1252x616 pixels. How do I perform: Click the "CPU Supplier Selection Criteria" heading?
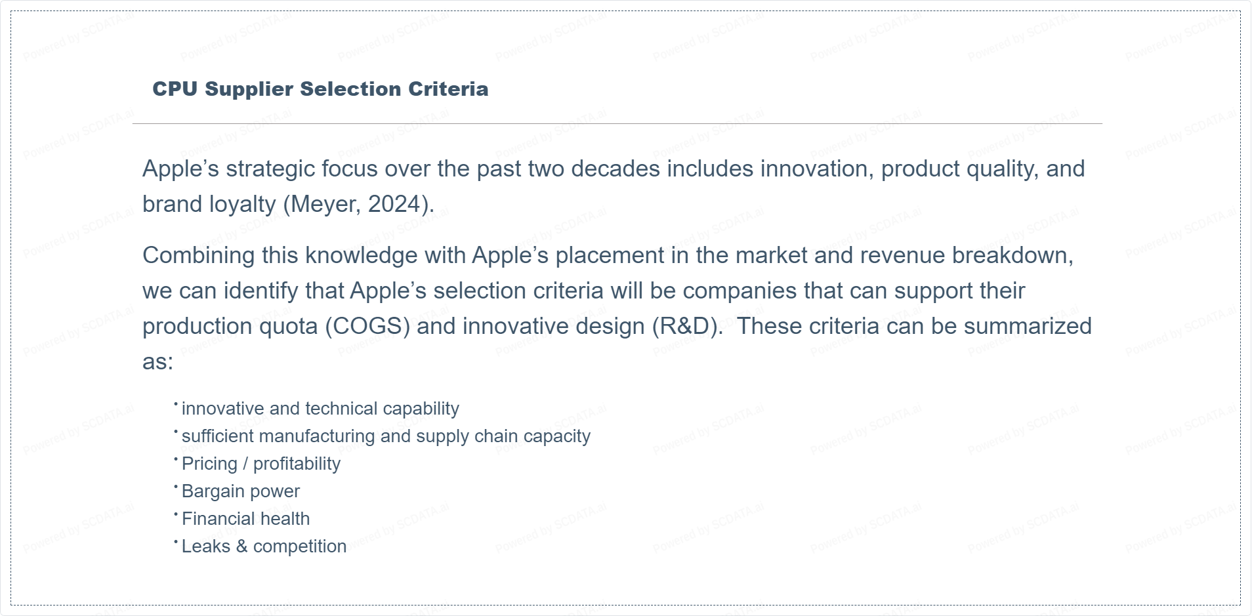click(x=320, y=89)
